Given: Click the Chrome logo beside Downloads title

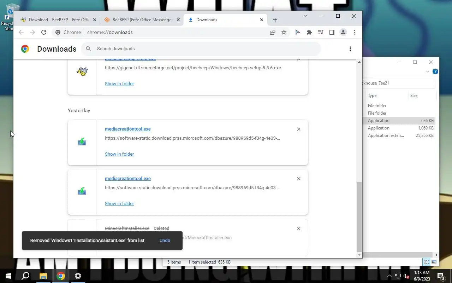Looking at the screenshot, I should coord(25,49).
